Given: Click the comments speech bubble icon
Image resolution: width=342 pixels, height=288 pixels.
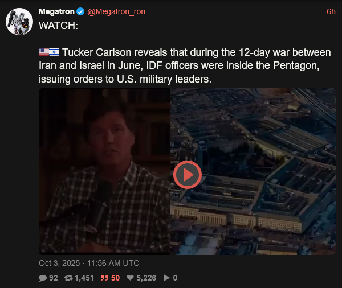Looking at the screenshot, I should 43,278.
